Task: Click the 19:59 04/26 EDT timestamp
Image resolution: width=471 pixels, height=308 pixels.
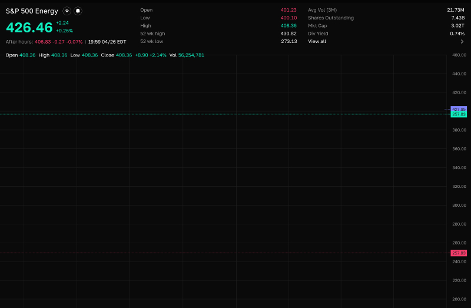Action: tap(107, 42)
